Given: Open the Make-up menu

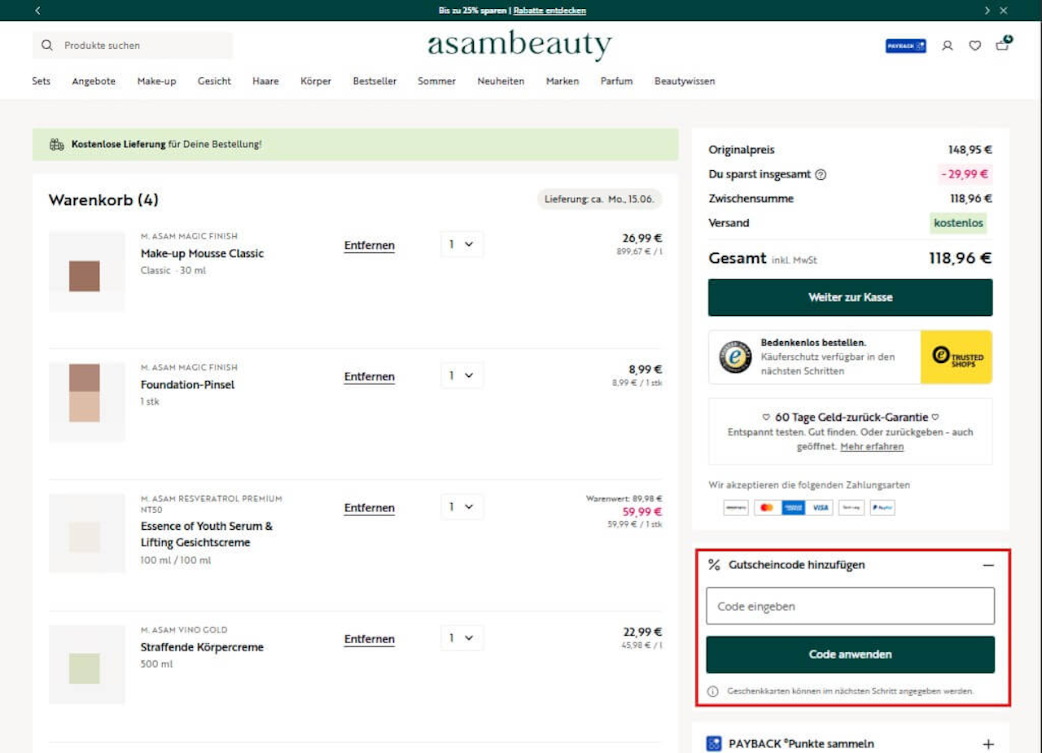Looking at the screenshot, I should (x=156, y=81).
